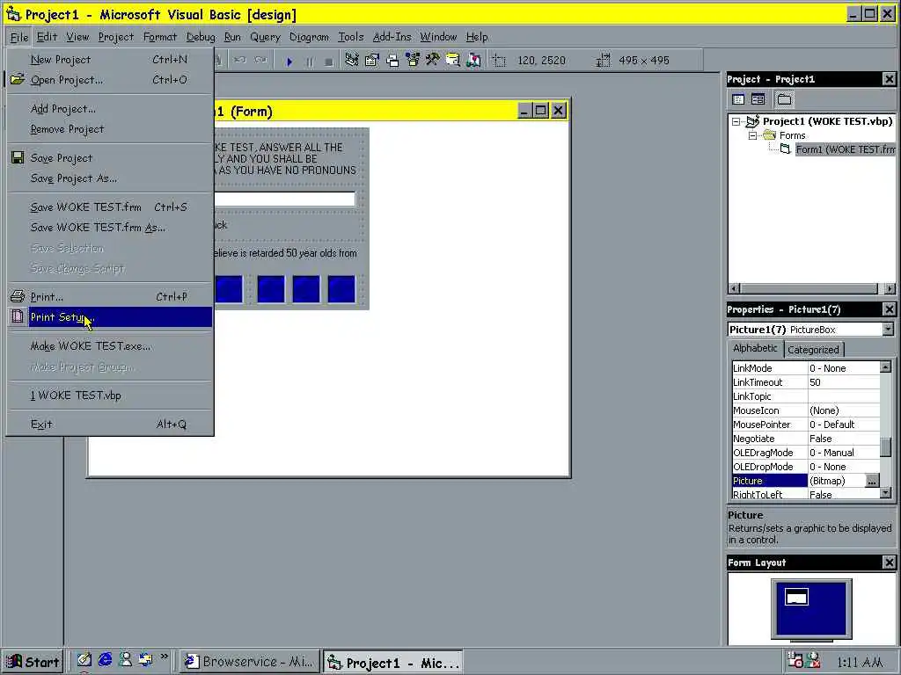This screenshot has height=675, width=901.
Task: Open the Data View Window toolbar icon
Action: 453,61
